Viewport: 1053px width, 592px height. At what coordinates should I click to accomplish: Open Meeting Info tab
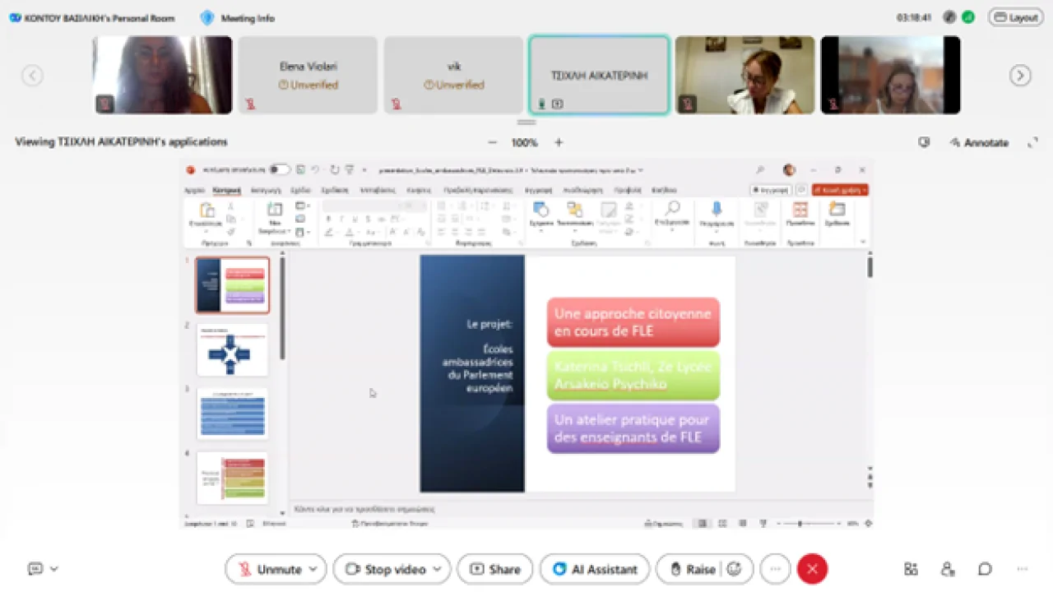pos(239,18)
